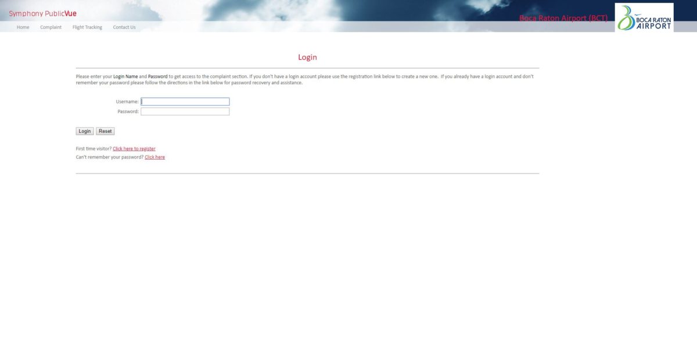Click the red 'Boca Raton Airport (BCT)' text
The image size is (697, 340).
pyautogui.click(x=563, y=18)
